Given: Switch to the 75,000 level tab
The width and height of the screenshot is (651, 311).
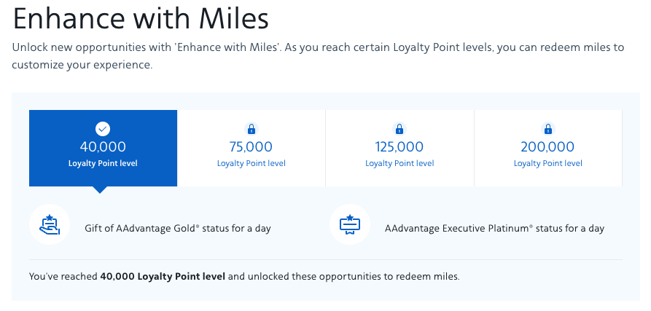Looking at the screenshot, I should click(x=252, y=147).
